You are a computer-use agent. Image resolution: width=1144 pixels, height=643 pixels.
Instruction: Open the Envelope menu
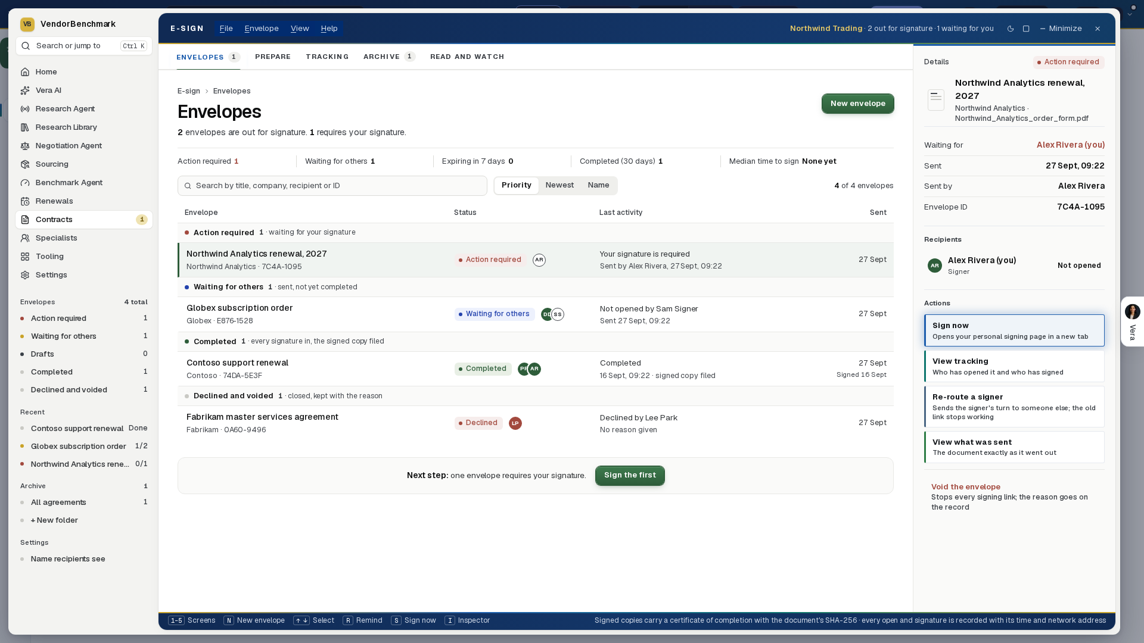point(262,29)
